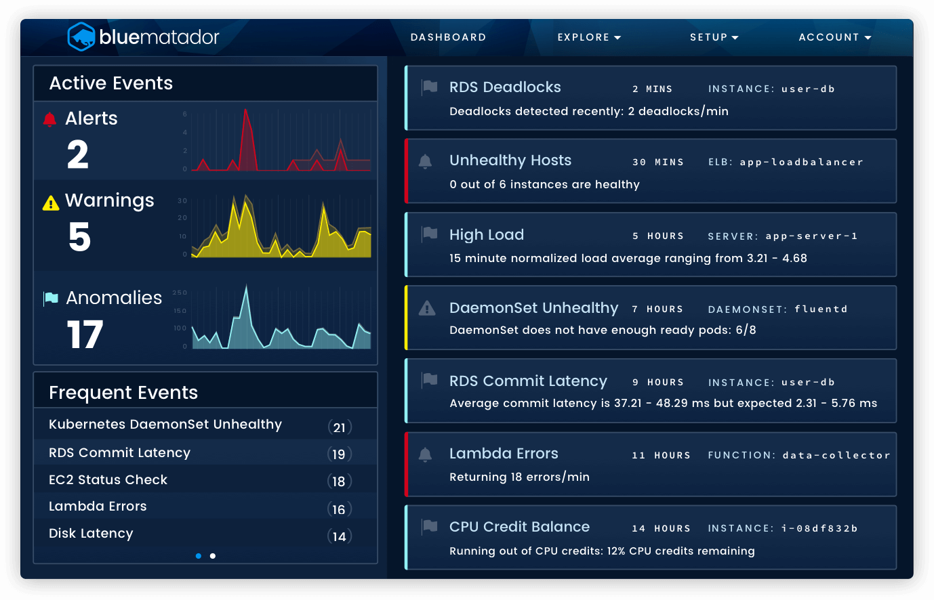Image resolution: width=934 pixels, height=600 pixels.
Task: Click the warning triangle on DaemonSet Unhealthy event
Action: pos(427,308)
